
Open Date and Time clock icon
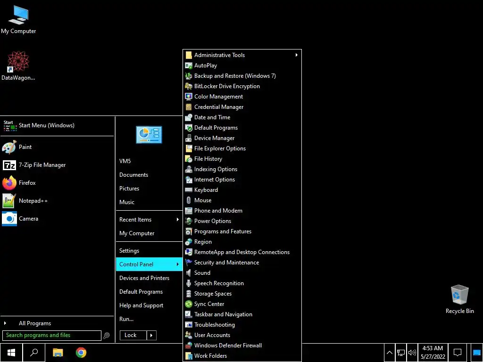(x=189, y=117)
